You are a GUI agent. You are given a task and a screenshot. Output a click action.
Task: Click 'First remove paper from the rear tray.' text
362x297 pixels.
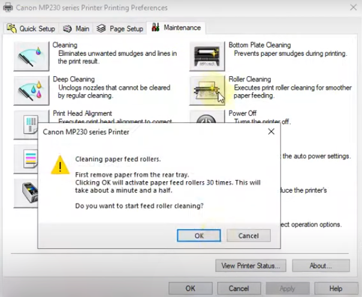coord(132,175)
